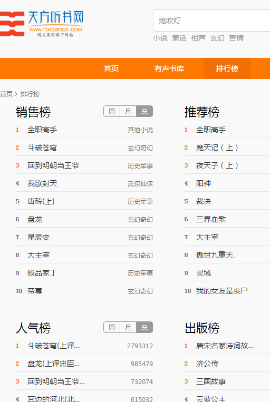
Task: Open 盘龙 in 销售榜
Action: point(35,220)
